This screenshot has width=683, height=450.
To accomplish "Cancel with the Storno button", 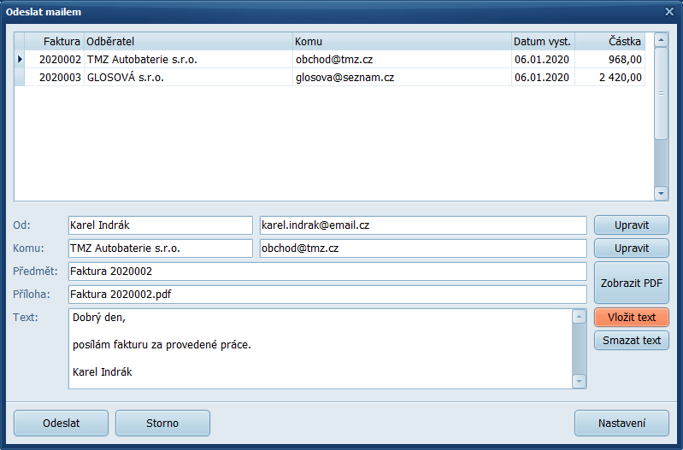I will point(162,423).
